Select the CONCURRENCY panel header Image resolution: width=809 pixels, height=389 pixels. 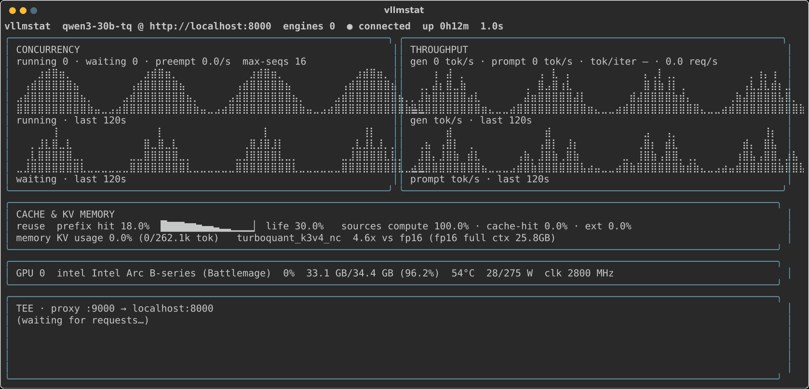[48, 50]
